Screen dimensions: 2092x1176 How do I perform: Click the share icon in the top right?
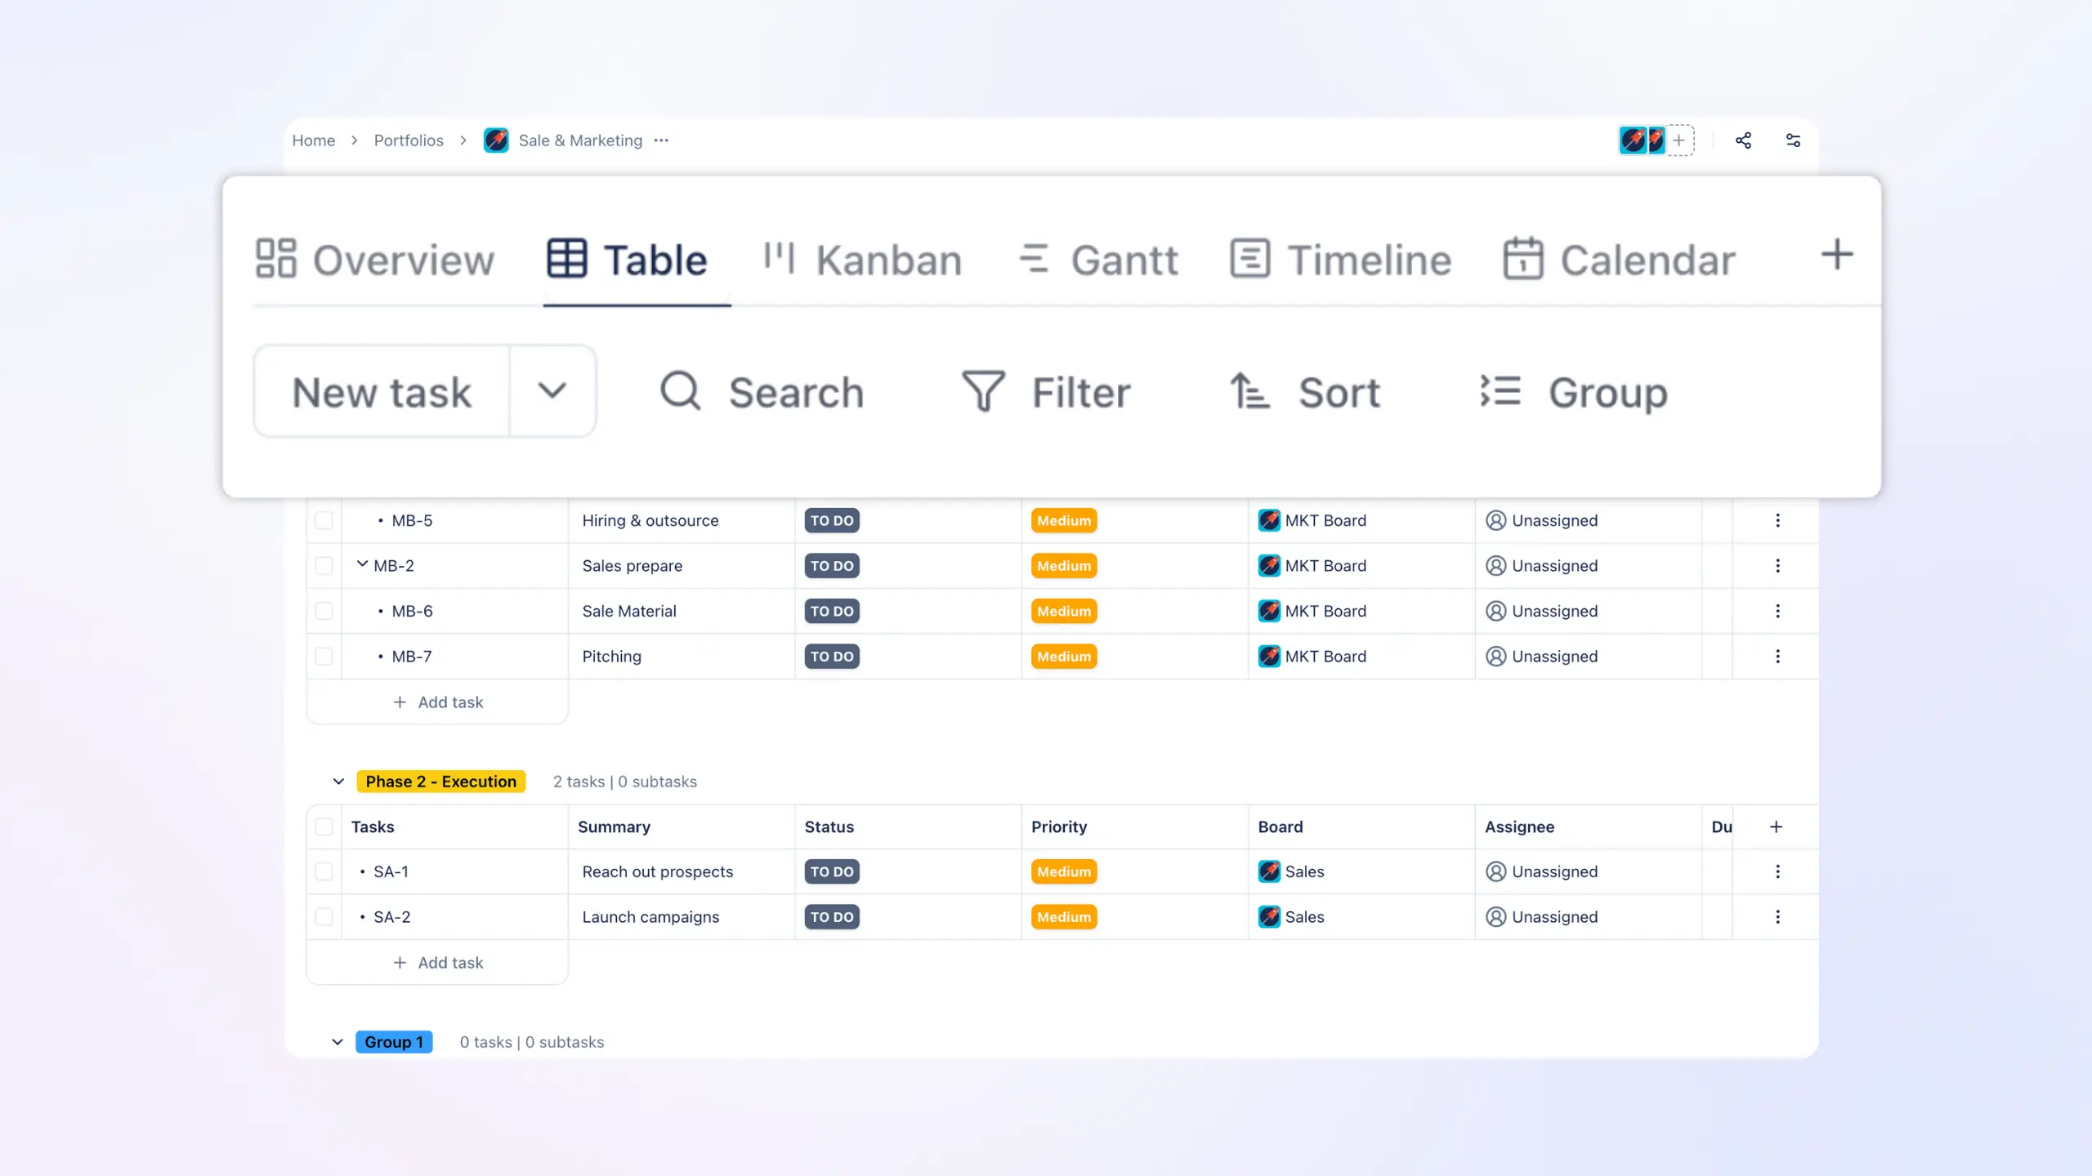pyautogui.click(x=1743, y=140)
